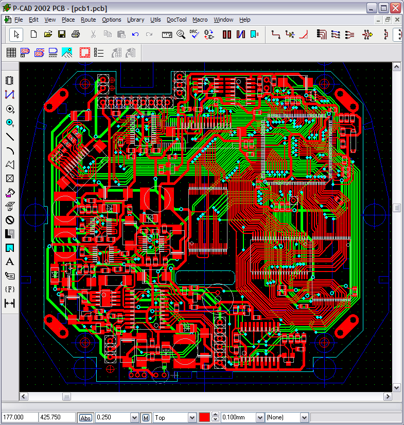
Task: Select the Place Polygon tool
Action: tap(10, 164)
